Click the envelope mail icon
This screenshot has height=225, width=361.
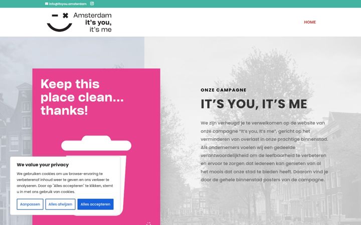47,3
